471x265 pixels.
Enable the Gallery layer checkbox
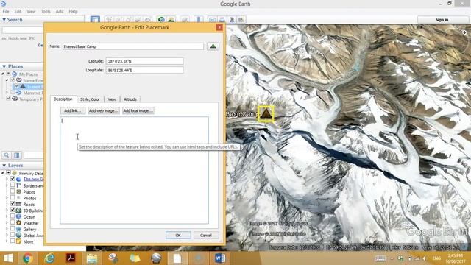point(13,229)
